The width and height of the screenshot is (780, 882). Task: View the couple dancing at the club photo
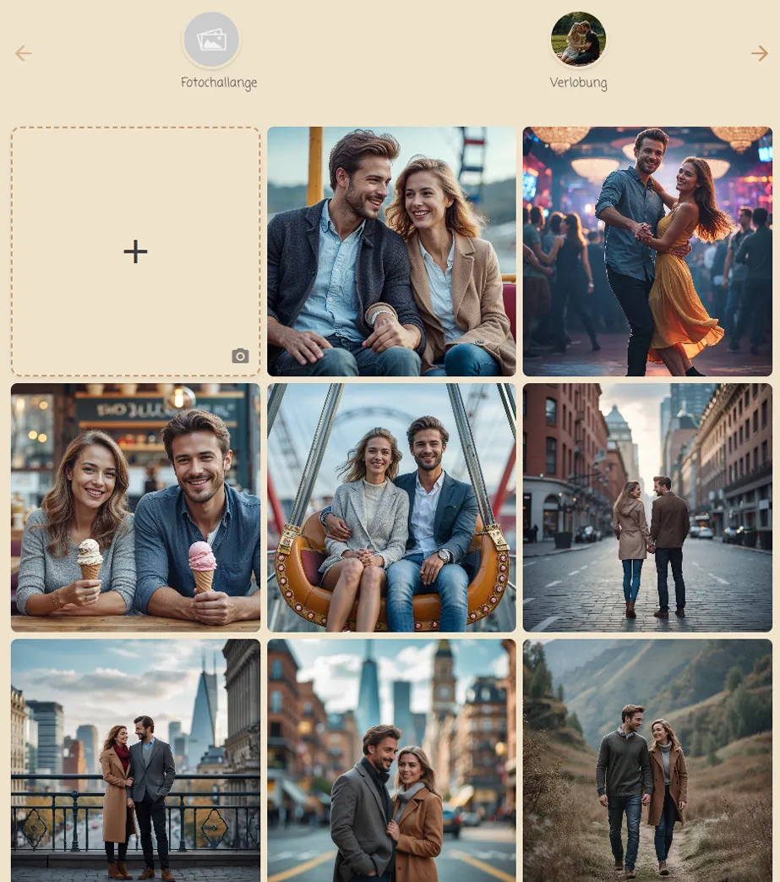pyautogui.click(x=646, y=251)
